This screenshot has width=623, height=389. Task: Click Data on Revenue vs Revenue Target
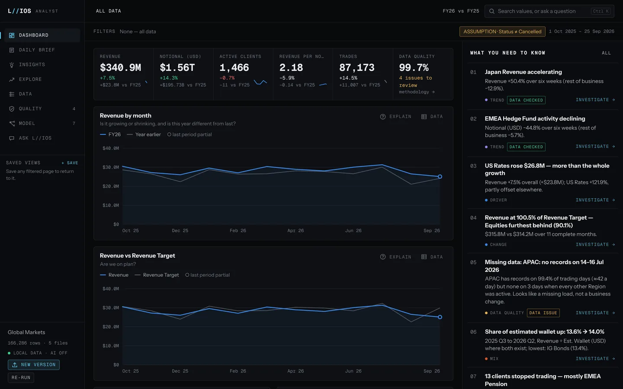pyautogui.click(x=432, y=257)
